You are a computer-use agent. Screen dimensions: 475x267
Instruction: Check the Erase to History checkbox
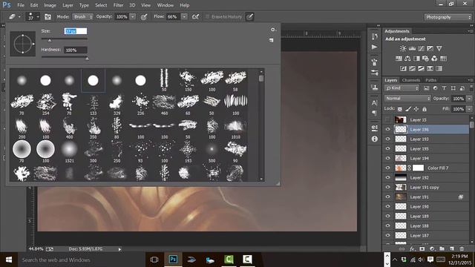click(208, 16)
